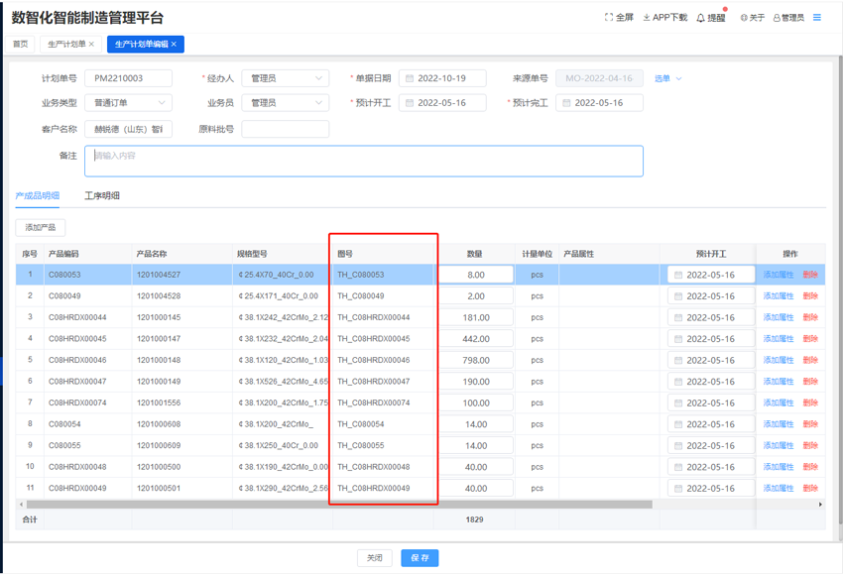Click calendar icon in row C08HRDX00046 date

(x=678, y=361)
